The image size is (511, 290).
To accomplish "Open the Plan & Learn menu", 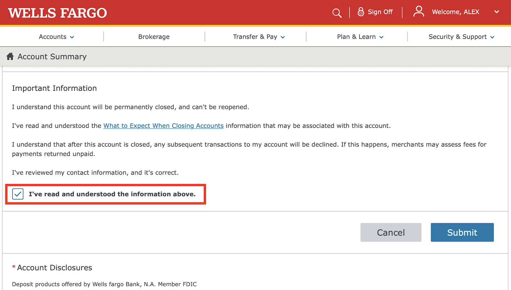I will [356, 37].
